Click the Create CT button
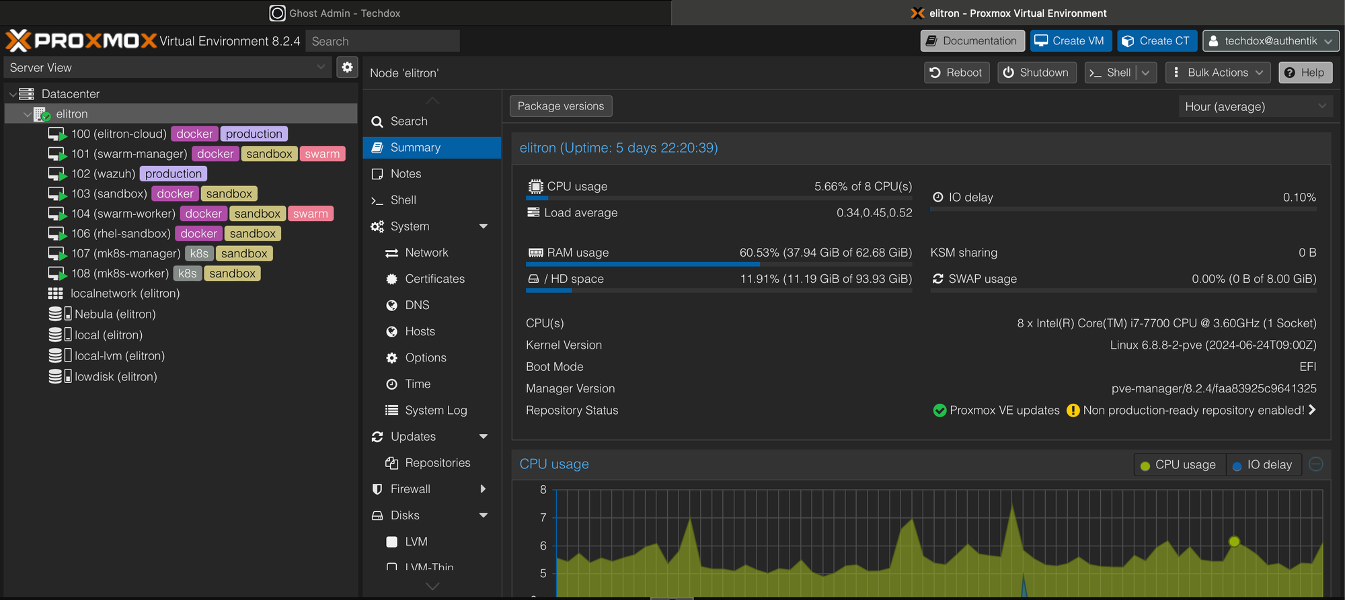Viewport: 1345px width, 600px height. click(x=1157, y=41)
